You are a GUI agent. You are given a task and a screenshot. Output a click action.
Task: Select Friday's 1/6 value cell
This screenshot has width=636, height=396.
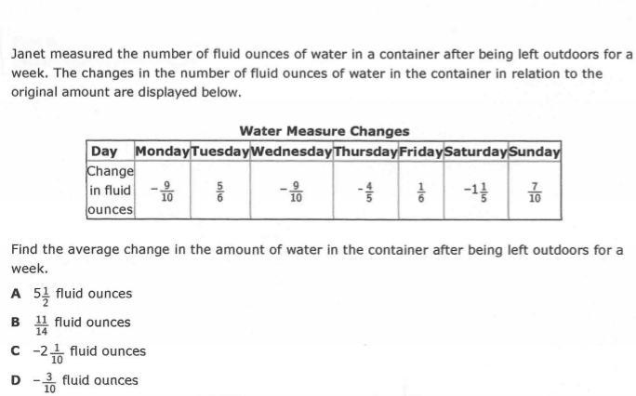tap(421, 191)
